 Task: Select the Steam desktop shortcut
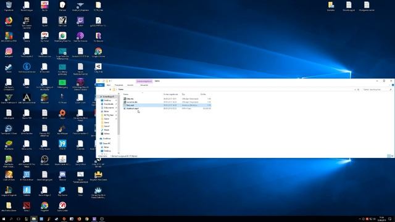coord(9,68)
